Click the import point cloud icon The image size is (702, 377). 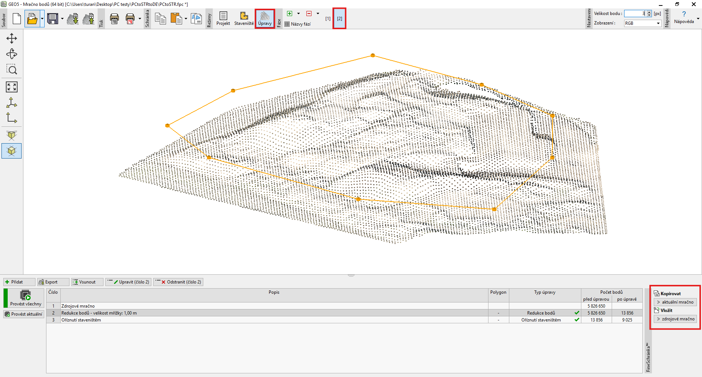click(x=72, y=19)
